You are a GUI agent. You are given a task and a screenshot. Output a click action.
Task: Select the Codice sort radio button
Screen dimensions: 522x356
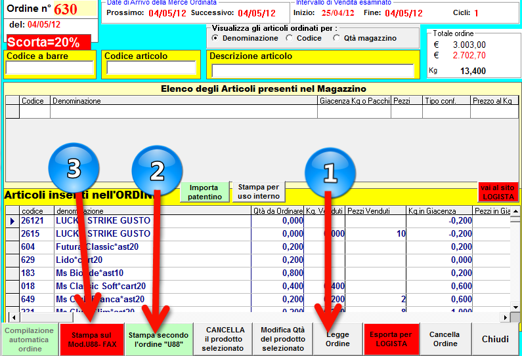[x=290, y=38]
